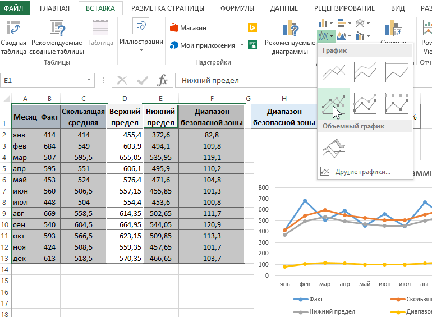
Task: Open the My Apps dropdown arrow
Action: tap(242, 45)
